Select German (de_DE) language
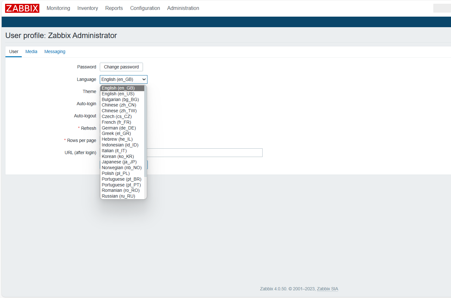This screenshot has width=451, height=298. coord(122,128)
